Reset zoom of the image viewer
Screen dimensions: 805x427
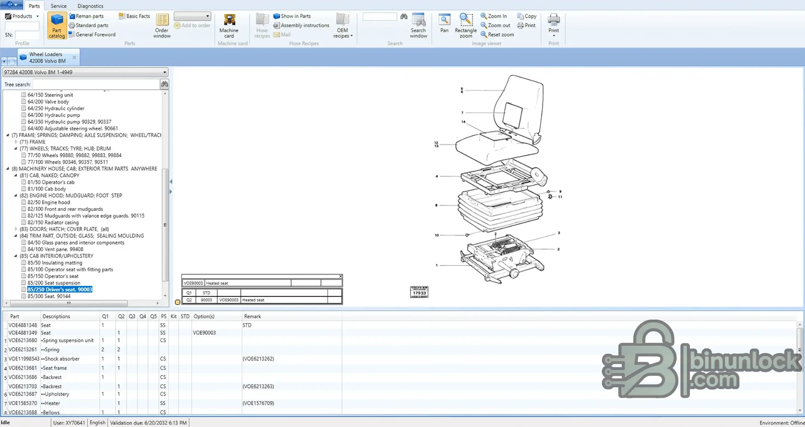[x=497, y=34]
